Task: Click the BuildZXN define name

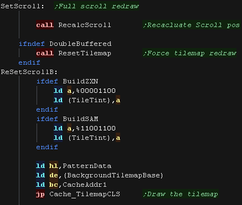Action: pyautogui.click(x=80, y=81)
